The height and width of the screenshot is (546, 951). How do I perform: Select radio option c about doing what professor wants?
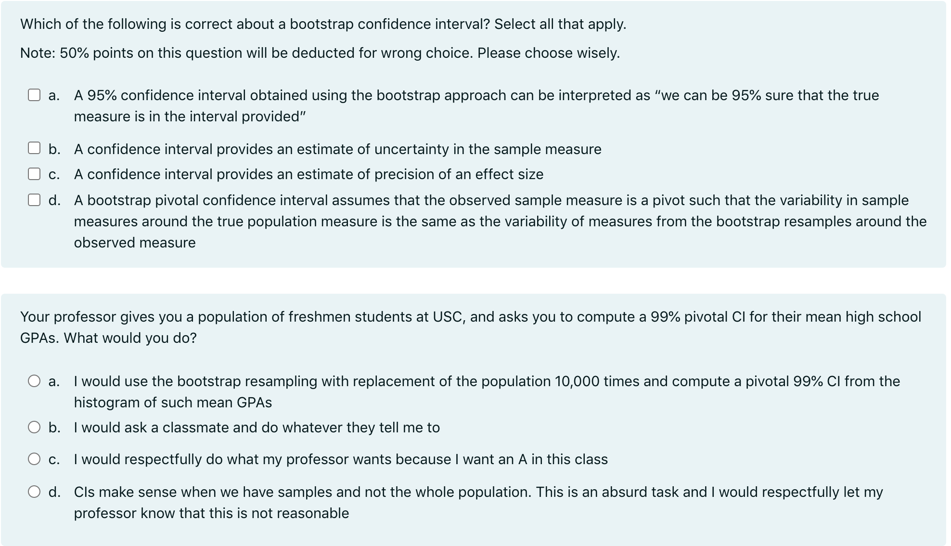[34, 459]
